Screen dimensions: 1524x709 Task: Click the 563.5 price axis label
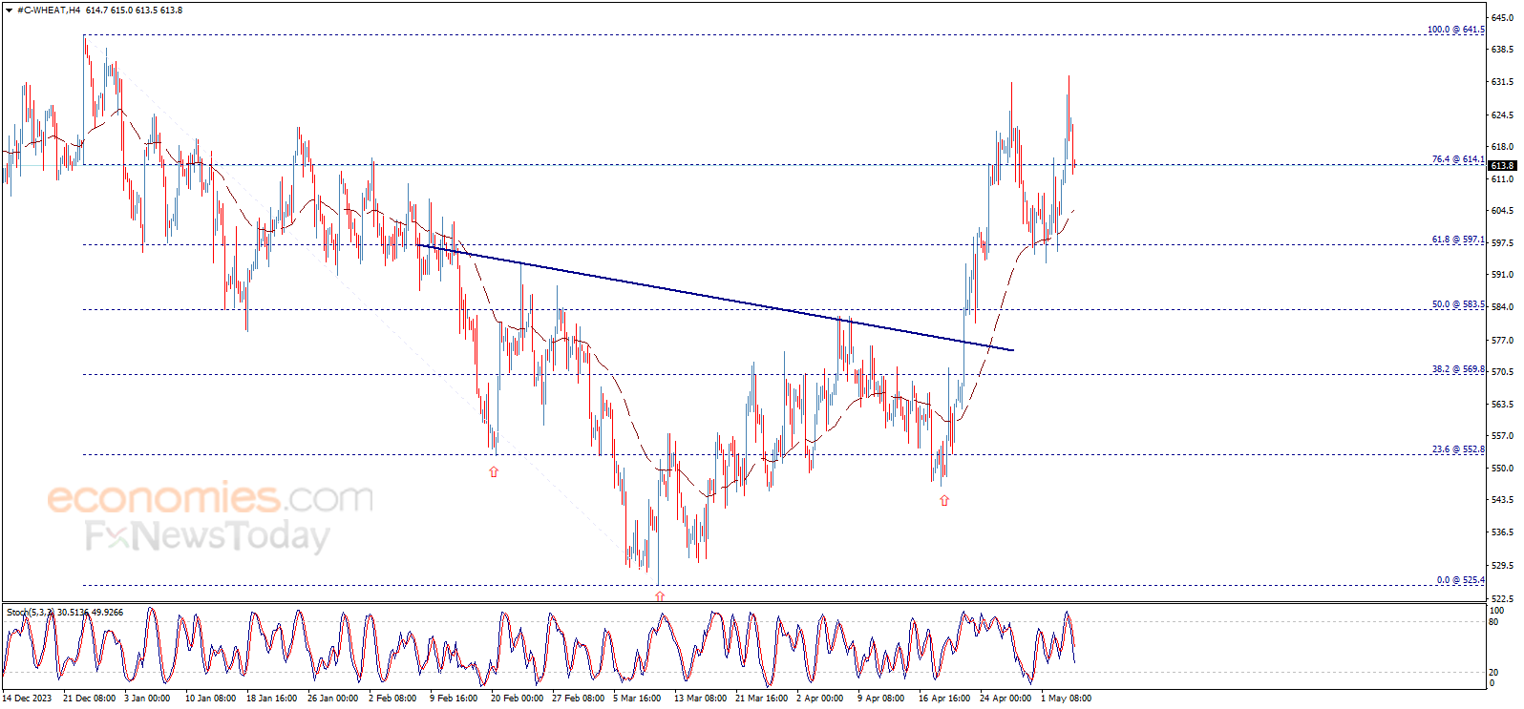coord(1503,405)
